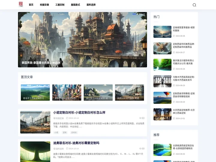
Task: Click thumbnail of 定做城管夏季服装 post
Action: click(x=162, y=32)
